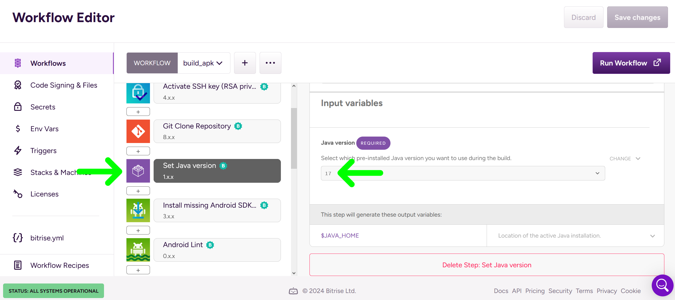Open the Pricing footer link
Screen dimensions: 675x300
535,291
